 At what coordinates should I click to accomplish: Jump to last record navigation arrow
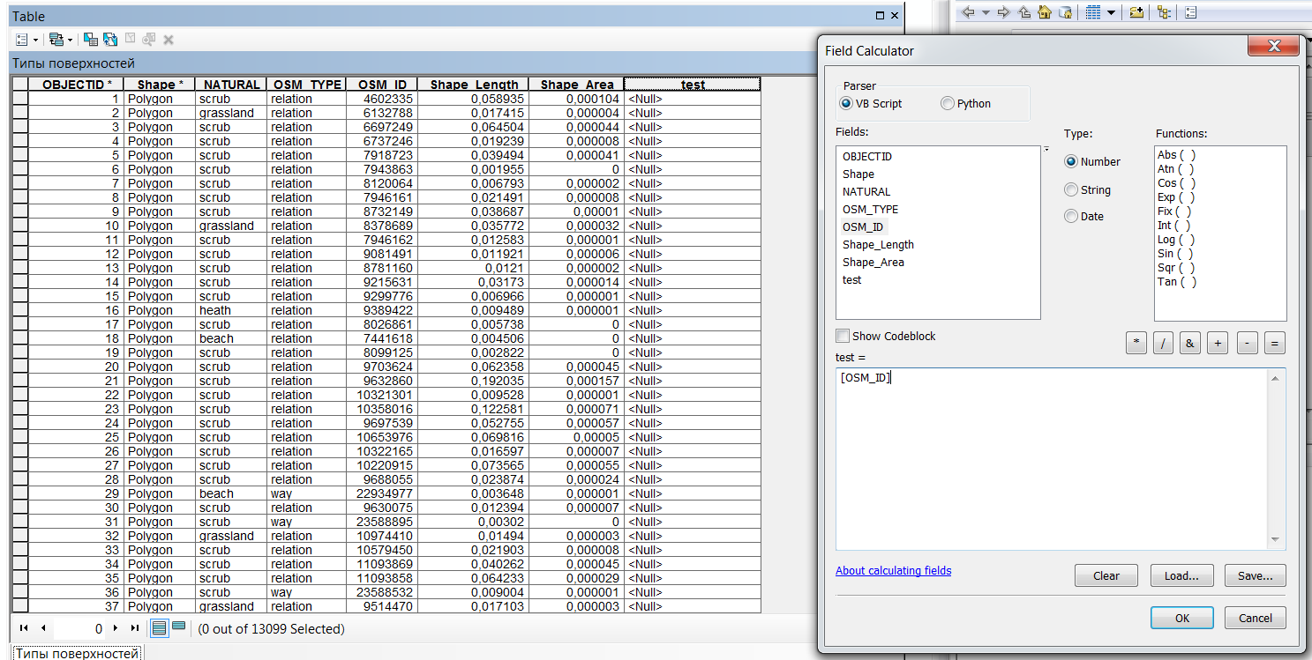click(134, 628)
